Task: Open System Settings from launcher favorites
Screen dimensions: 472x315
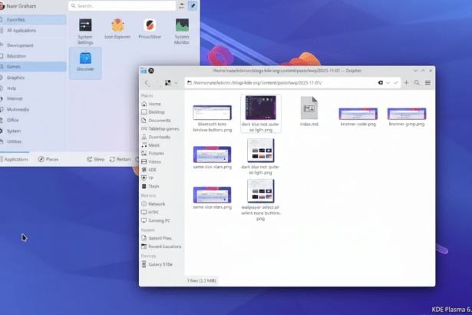Action: (x=85, y=31)
